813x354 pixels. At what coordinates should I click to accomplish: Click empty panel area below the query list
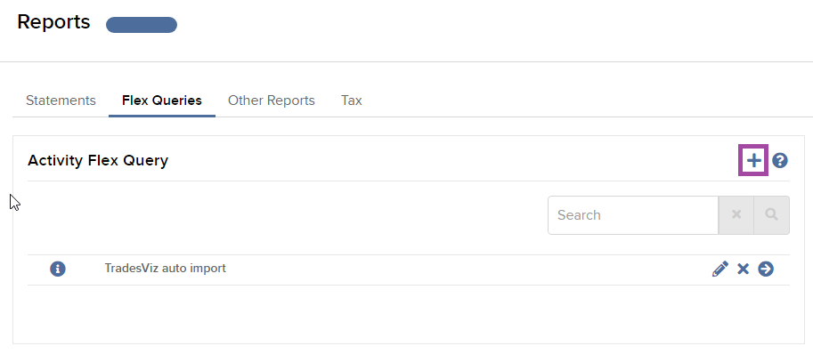409,314
